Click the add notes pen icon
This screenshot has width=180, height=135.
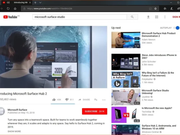point(172,9)
